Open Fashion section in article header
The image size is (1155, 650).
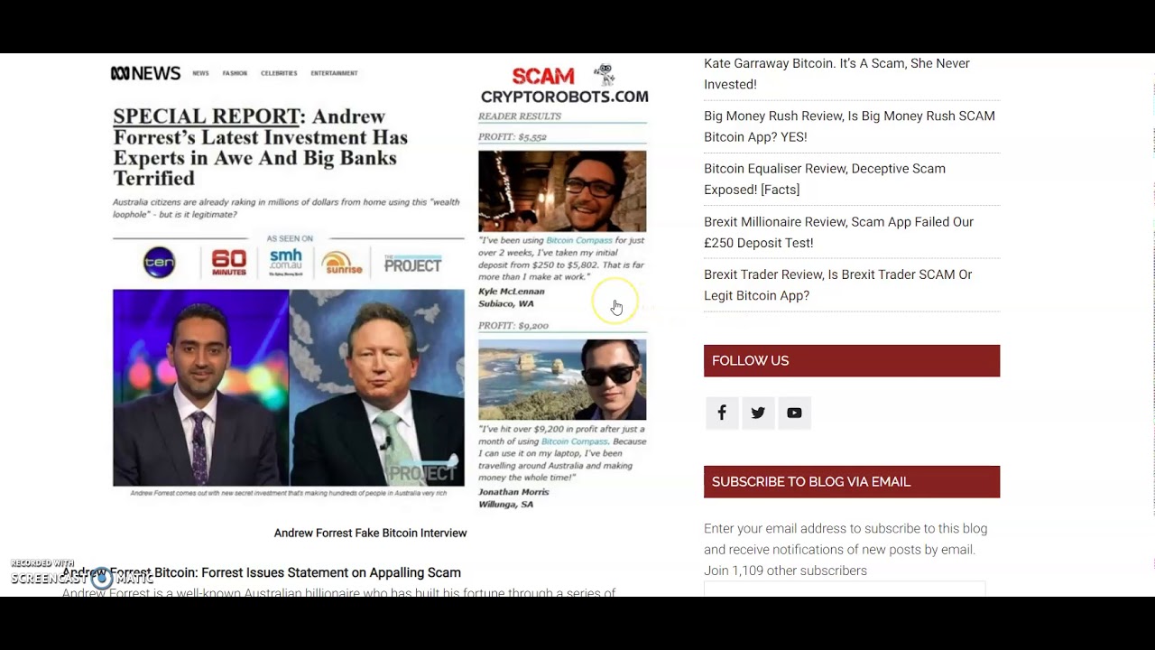point(235,73)
